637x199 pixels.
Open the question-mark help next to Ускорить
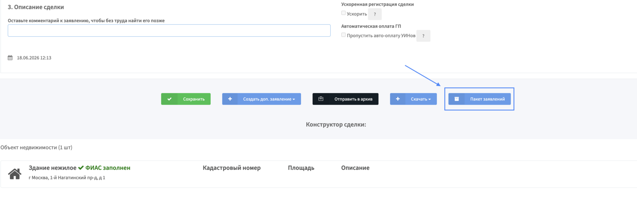pyautogui.click(x=375, y=14)
